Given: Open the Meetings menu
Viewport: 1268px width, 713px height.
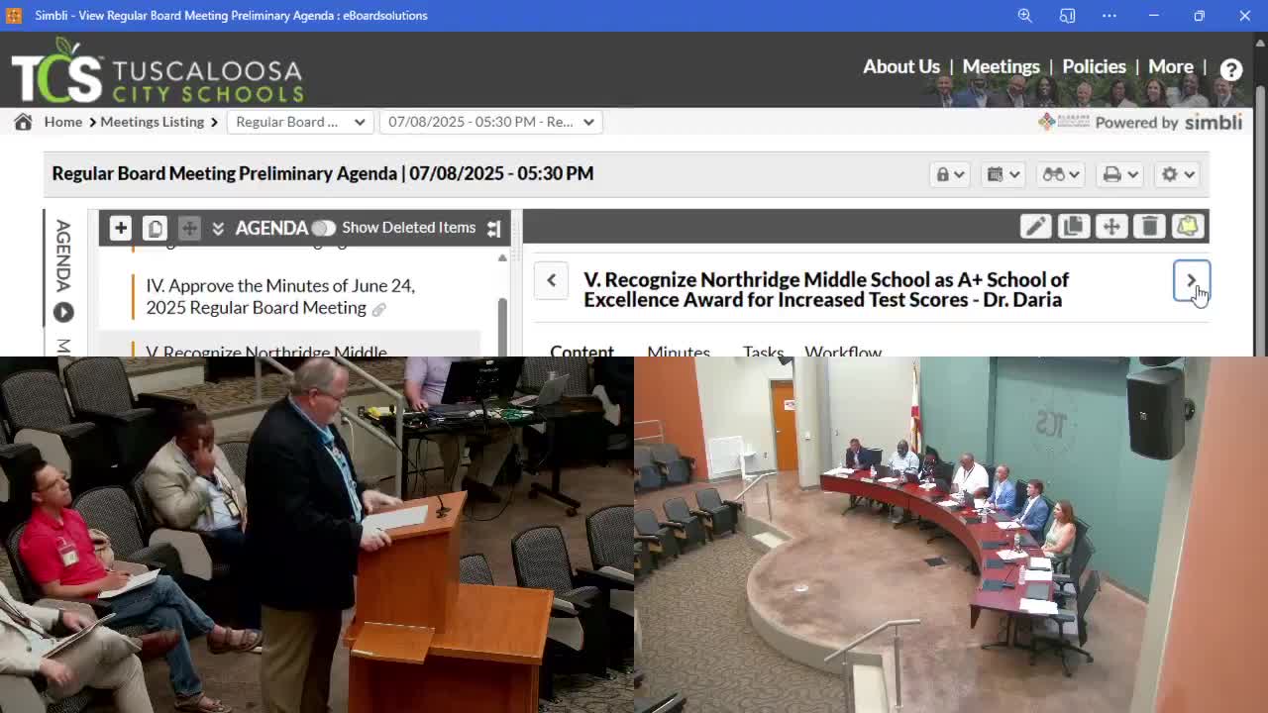Looking at the screenshot, I should click(1002, 66).
